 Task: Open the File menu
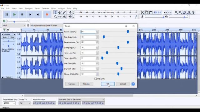[3, 8]
